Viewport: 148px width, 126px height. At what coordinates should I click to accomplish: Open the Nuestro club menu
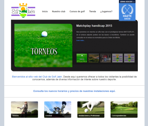click(59, 12)
